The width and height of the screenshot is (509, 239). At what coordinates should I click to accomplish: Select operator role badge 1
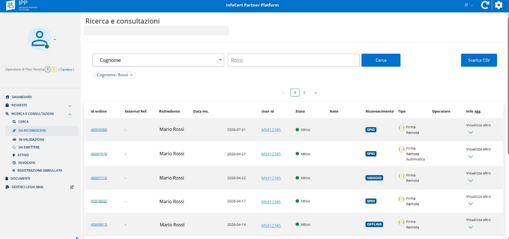(48, 69)
